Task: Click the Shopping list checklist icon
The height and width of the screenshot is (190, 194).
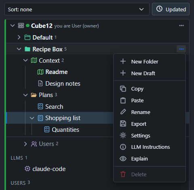Action: tap(40, 118)
